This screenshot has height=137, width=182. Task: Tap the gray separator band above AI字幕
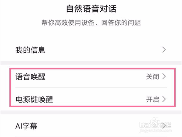point(91,112)
